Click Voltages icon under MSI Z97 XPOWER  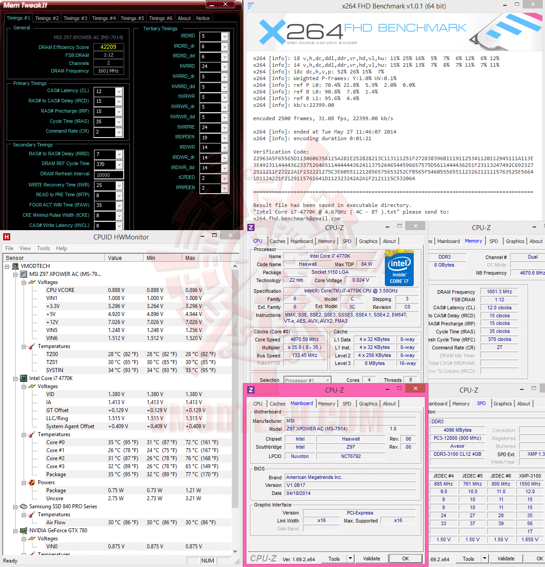[x=32, y=282]
